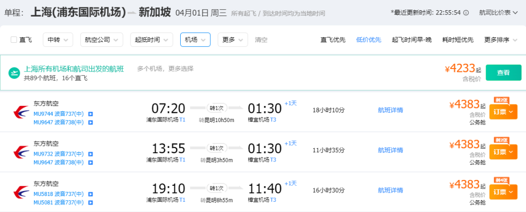Image resolution: width=526 pixels, height=212 pixels.
Task: Click info icon beside last update time
Action: pyautogui.click(x=467, y=13)
